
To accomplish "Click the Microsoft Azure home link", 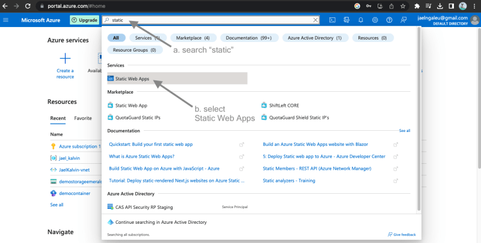I will pyautogui.click(x=41, y=20).
